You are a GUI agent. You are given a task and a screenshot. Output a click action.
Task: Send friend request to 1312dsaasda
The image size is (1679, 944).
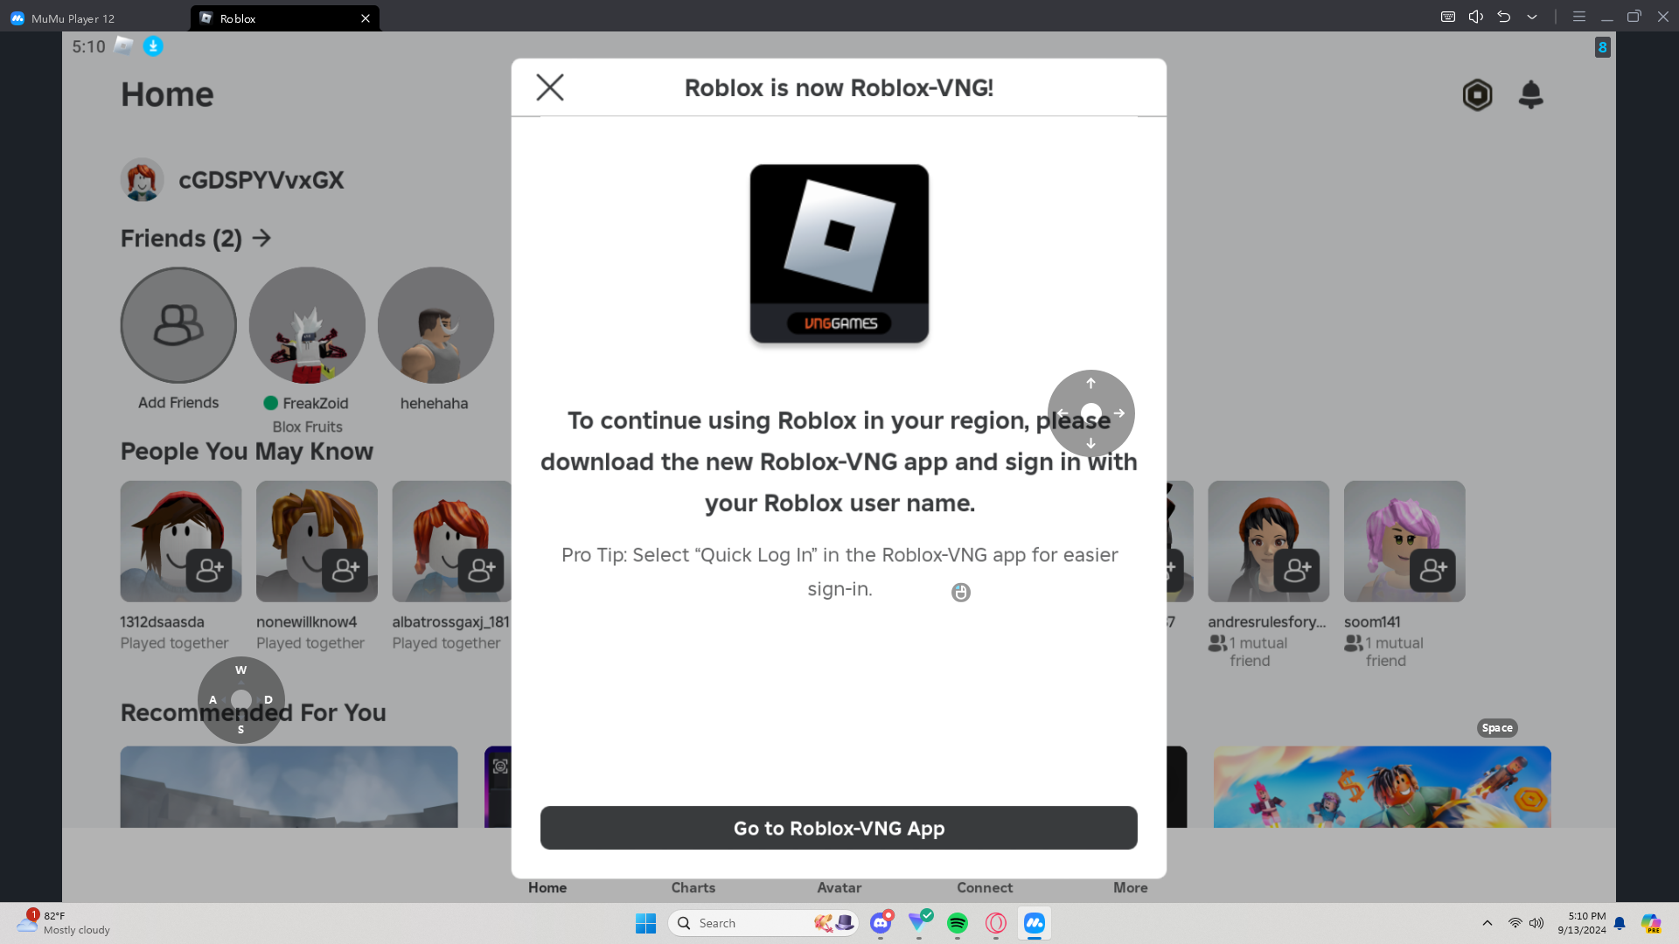[x=209, y=571]
